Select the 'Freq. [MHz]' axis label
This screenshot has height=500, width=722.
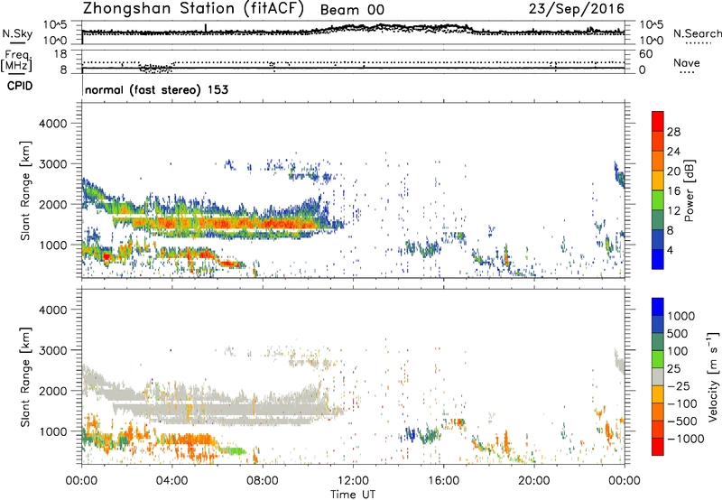click(x=16, y=60)
